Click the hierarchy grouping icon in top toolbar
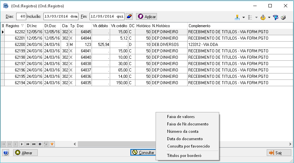Viewport: 294px width, 163px height. click(237, 17)
